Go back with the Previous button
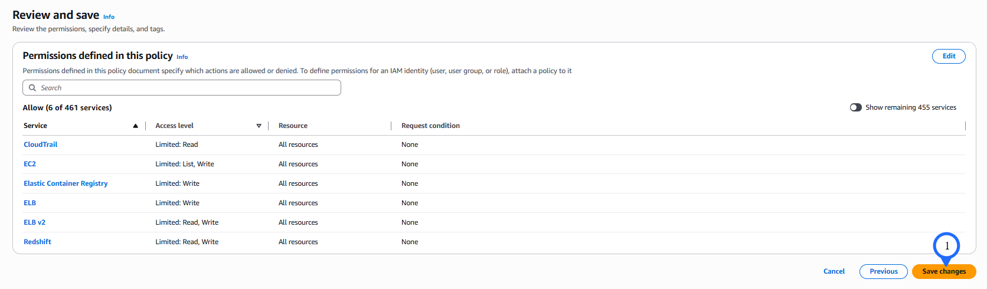The width and height of the screenshot is (987, 289). [883, 271]
